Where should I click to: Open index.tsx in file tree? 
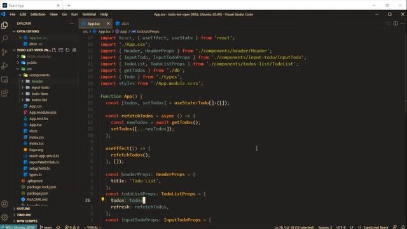(x=36, y=144)
